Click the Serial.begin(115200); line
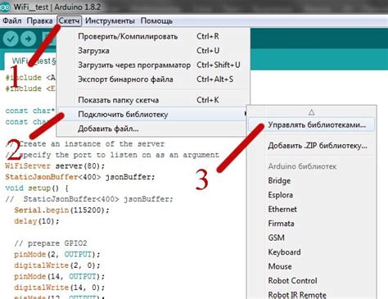This screenshot has width=388, height=299. tap(61, 211)
